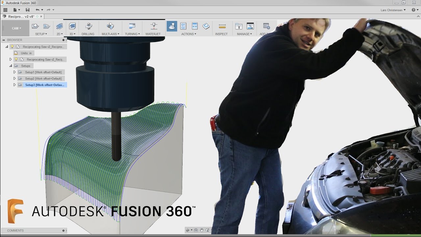Pin the Browser panel round button
The width and height of the screenshot is (421, 237).
(63, 40)
